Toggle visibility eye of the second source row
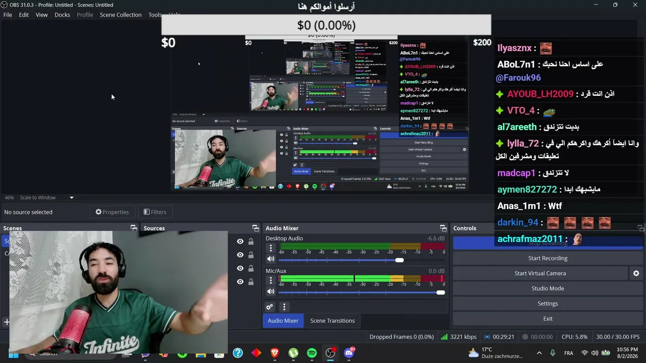 [240, 255]
